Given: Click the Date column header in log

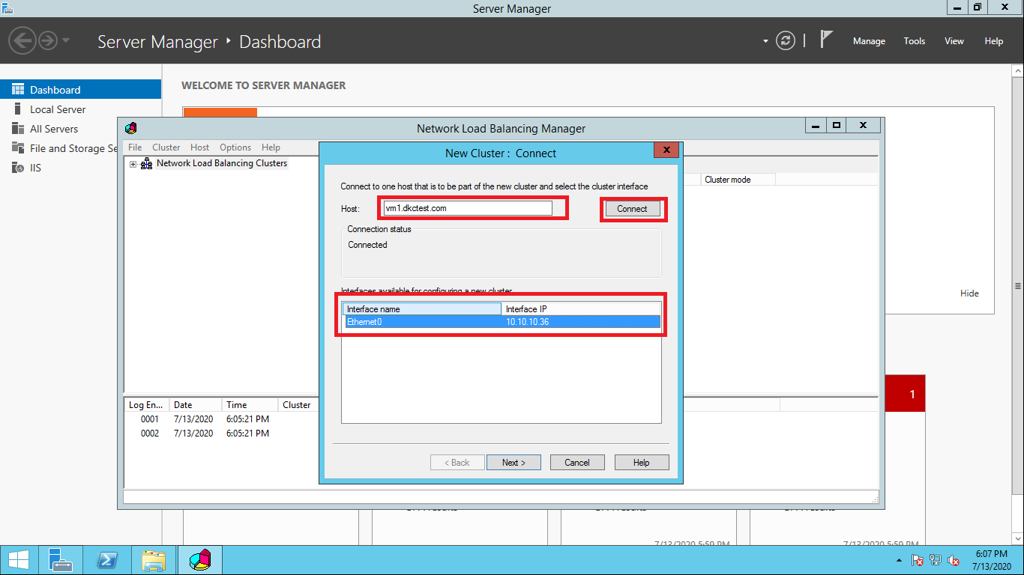Looking at the screenshot, I should 196,405.
